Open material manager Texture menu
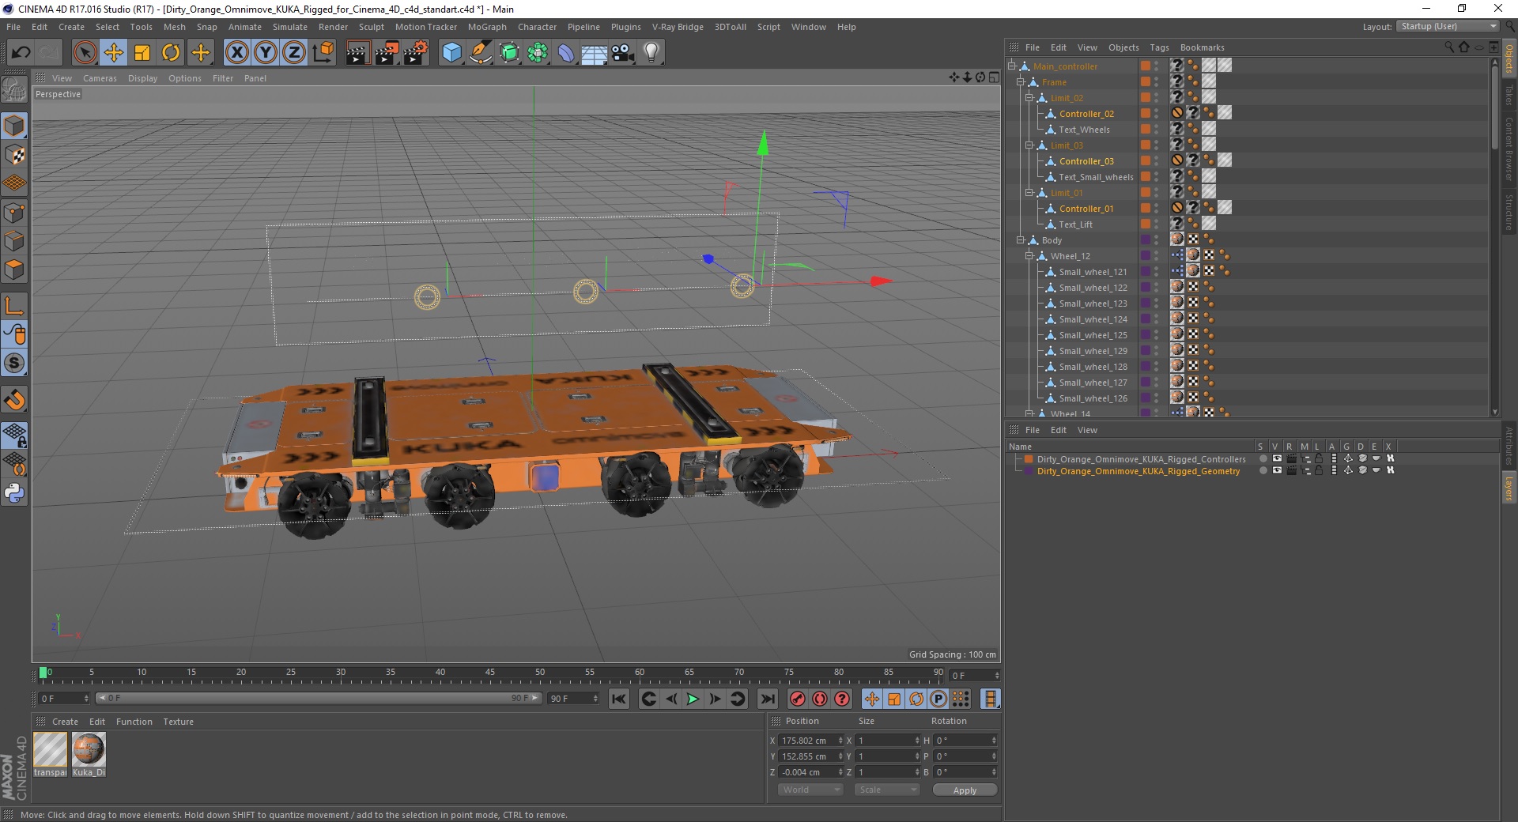 point(178,722)
